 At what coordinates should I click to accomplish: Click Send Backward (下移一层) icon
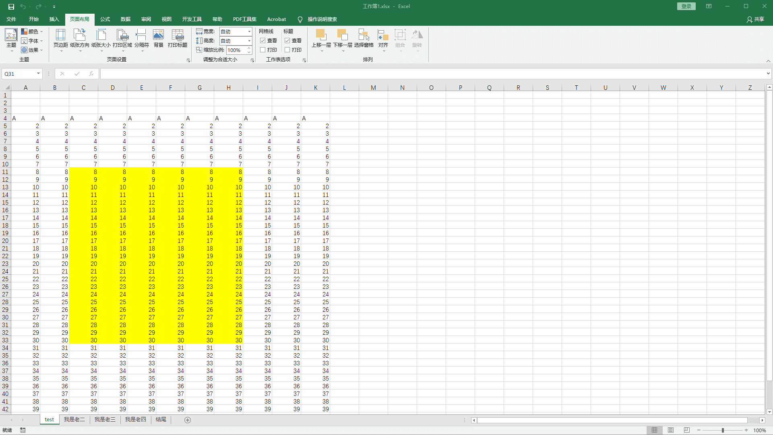coord(343,40)
